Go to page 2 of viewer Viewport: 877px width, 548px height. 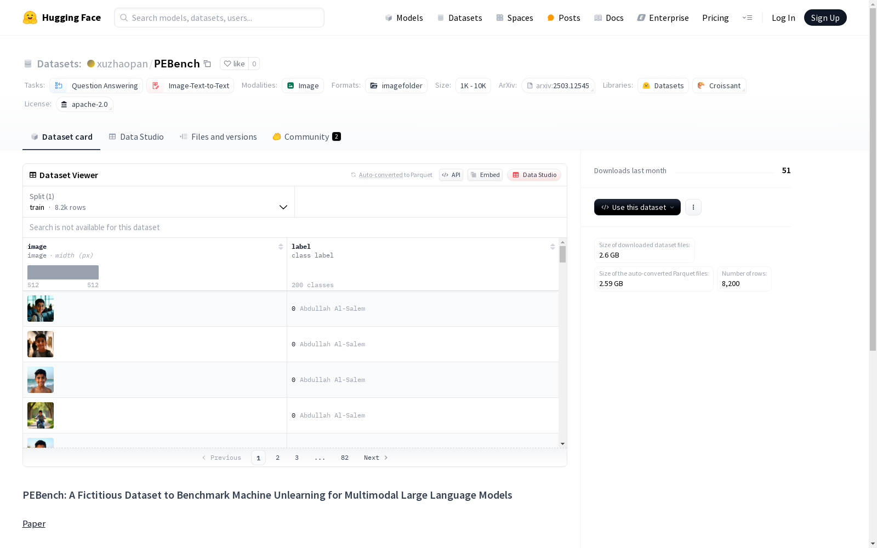[x=278, y=458]
